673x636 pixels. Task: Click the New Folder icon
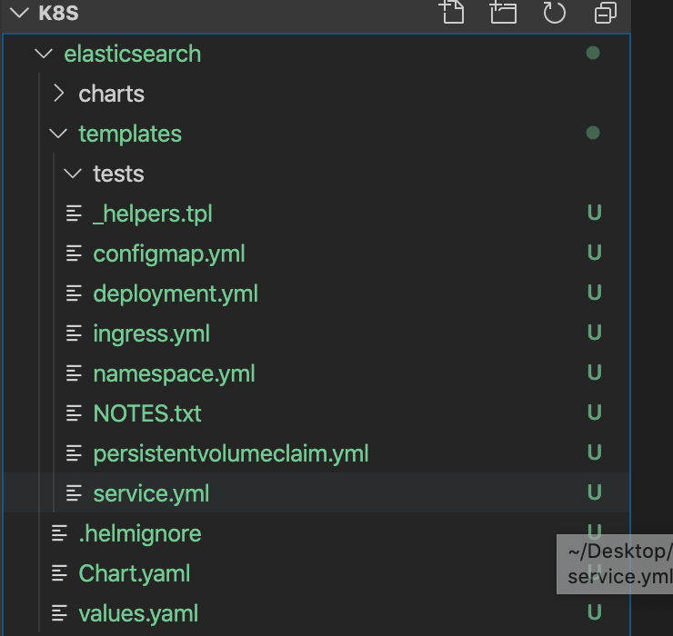(x=502, y=12)
